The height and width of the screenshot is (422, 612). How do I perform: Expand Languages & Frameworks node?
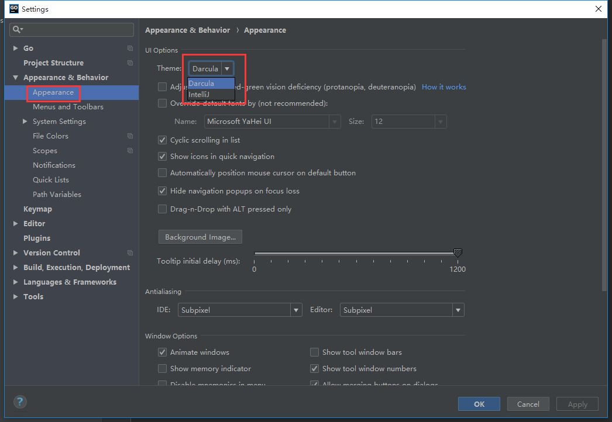(x=16, y=282)
